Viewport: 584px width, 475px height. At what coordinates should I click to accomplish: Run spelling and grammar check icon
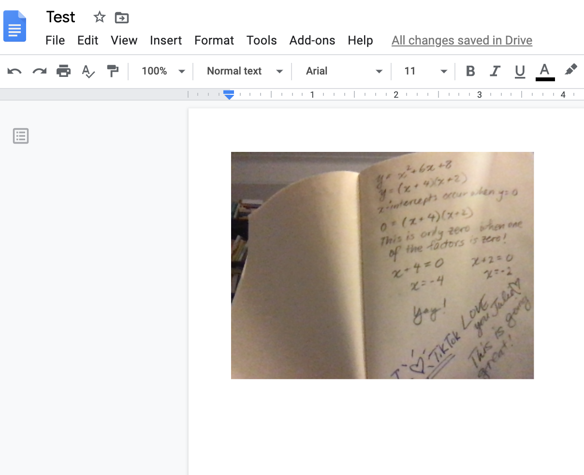click(x=88, y=72)
